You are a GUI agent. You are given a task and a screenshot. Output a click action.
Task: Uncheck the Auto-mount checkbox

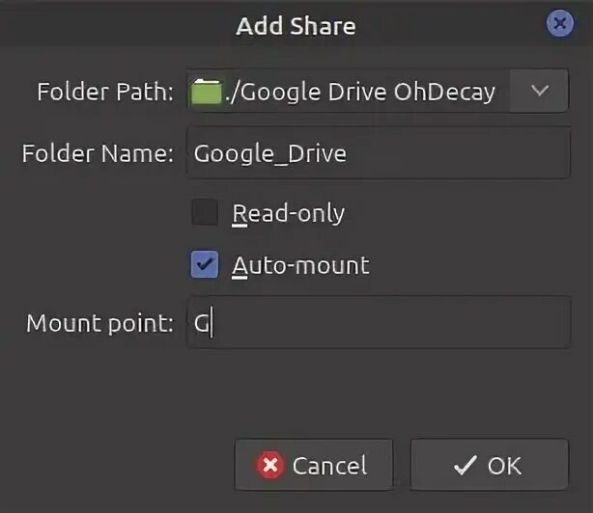tap(205, 264)
